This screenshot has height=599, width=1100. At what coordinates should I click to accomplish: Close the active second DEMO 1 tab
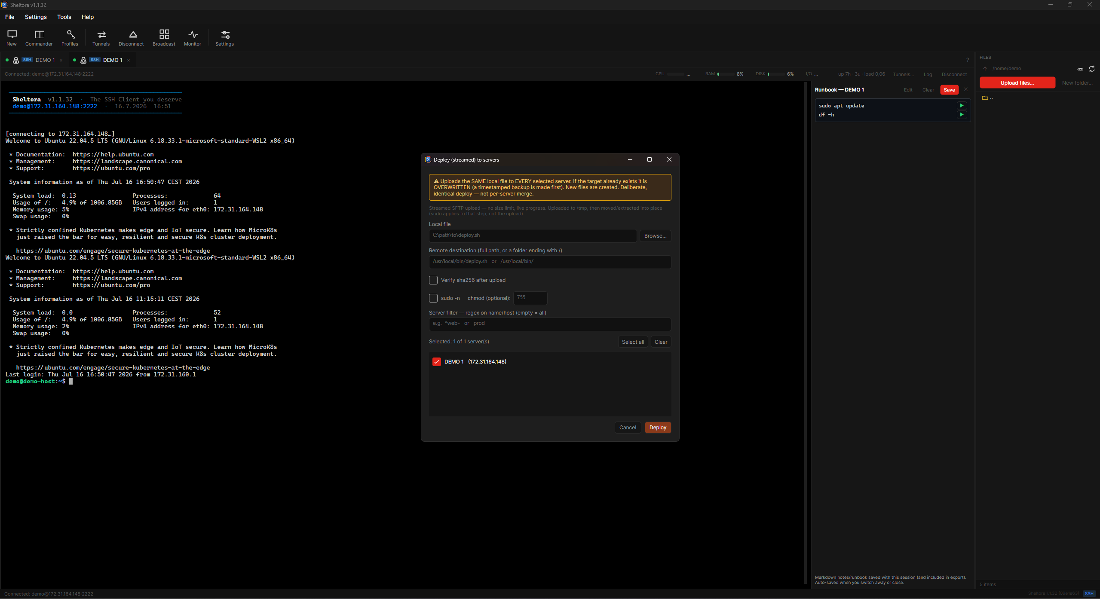point(129,60)
